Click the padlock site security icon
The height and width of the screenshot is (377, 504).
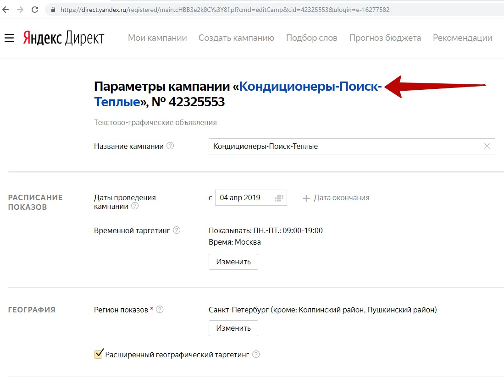click(x=53, y=10)
